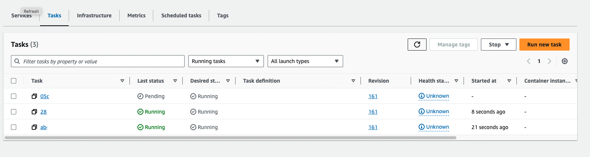Open the Scheduled tasks tab

coord(181,15)
